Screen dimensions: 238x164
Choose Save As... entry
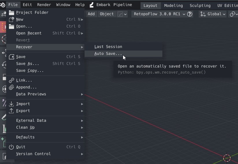pyautogui.click(x=45, y=64)
